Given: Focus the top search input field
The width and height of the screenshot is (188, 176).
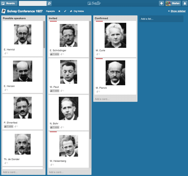Looking at the screenshot, I should pyautogui.click(x=33, y=3).
